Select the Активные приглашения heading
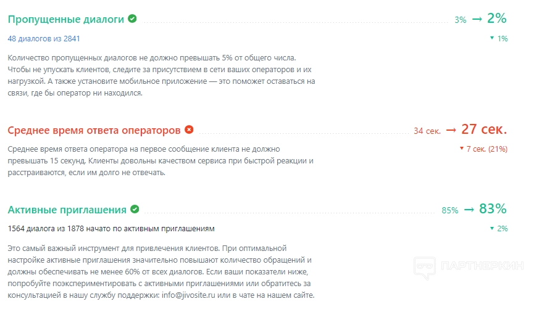The height and width of the screenshot is (312, 555). pos(67,210)
